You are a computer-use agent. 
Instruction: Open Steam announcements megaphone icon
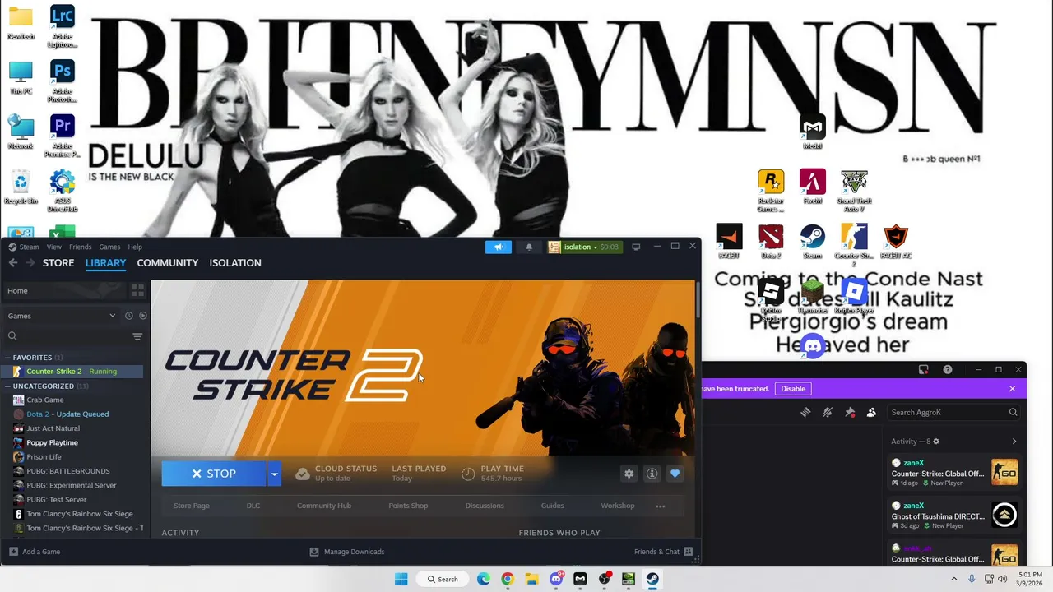pos(498,247)
